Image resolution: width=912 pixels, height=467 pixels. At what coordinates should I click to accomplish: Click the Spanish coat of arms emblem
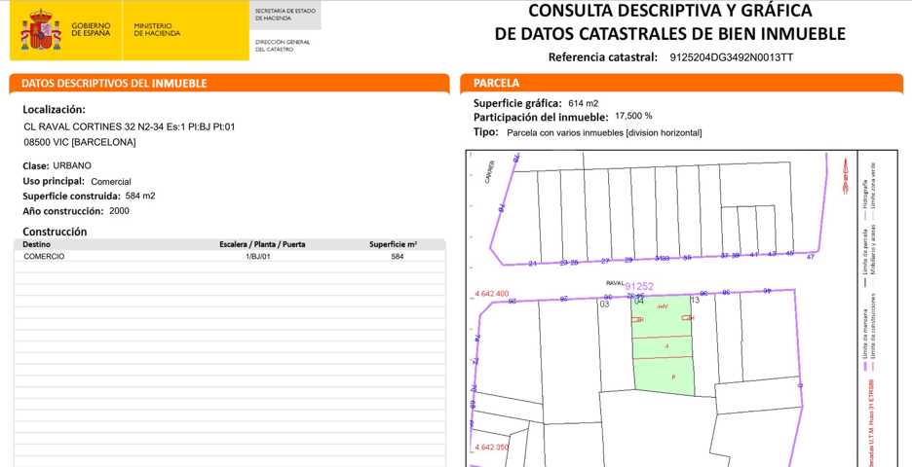[40, 30]
